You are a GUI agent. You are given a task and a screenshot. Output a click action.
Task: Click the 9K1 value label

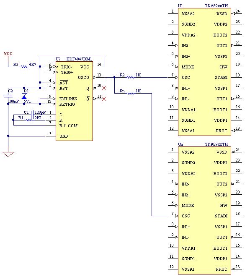(38, 118)
